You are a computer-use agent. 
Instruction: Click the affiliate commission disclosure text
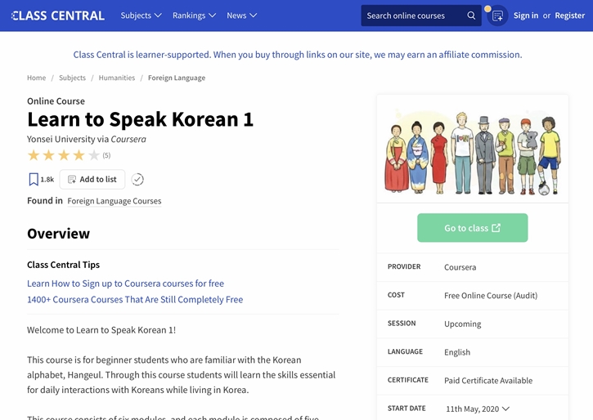[x=298, y=55]
